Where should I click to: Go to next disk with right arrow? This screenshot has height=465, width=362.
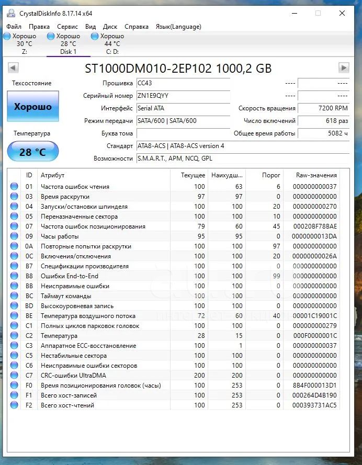coord(344,67)
